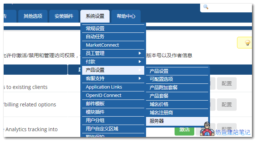This screenshot has width=256, height=141.
Task: Choose 常规设置 from the menu
Action: click(x=113, y=28)
